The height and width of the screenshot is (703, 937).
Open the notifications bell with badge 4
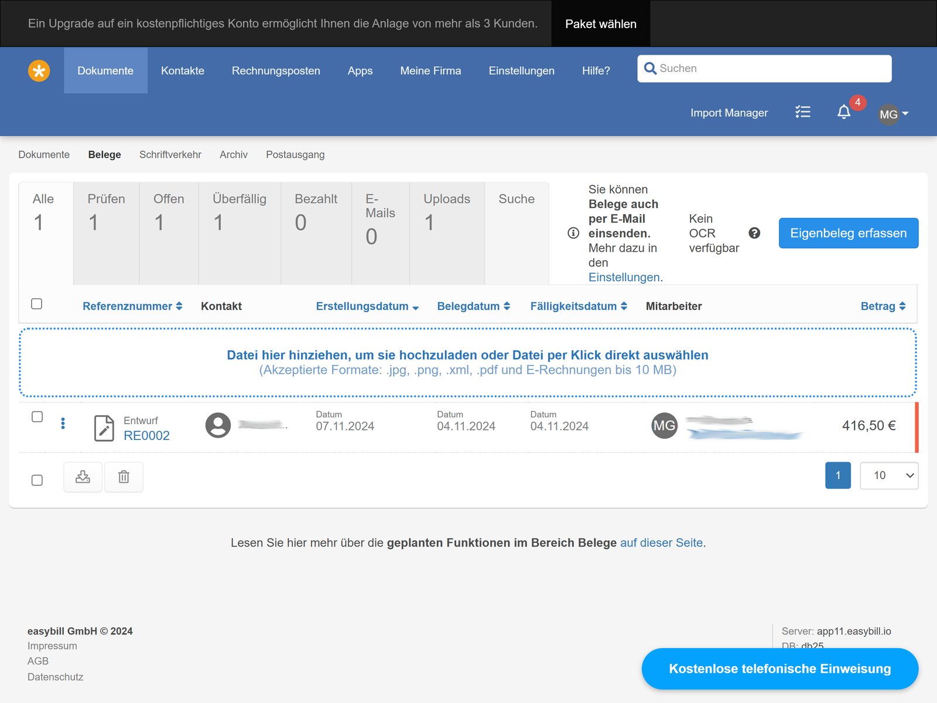(844, 112)
